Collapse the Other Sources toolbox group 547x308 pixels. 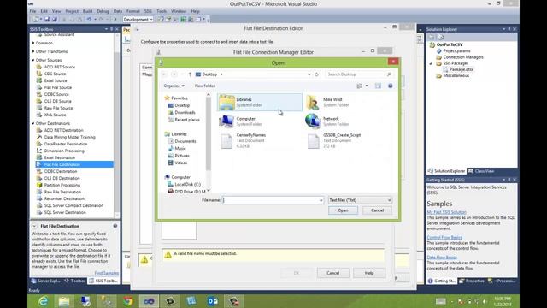coord(33,60)
